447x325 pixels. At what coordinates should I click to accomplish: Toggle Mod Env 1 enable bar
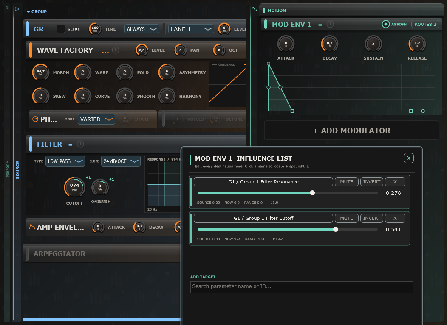click(266, 24)
